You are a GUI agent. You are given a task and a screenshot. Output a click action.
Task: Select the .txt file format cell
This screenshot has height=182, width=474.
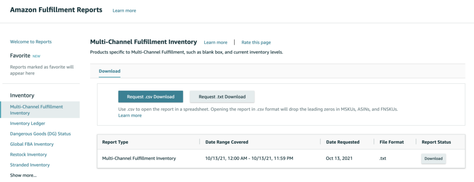pyautogui.click(x=383, y=158)
